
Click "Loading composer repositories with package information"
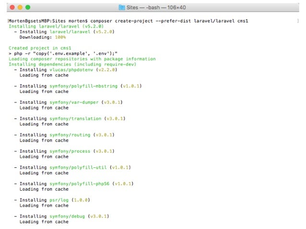click(82, 59)
